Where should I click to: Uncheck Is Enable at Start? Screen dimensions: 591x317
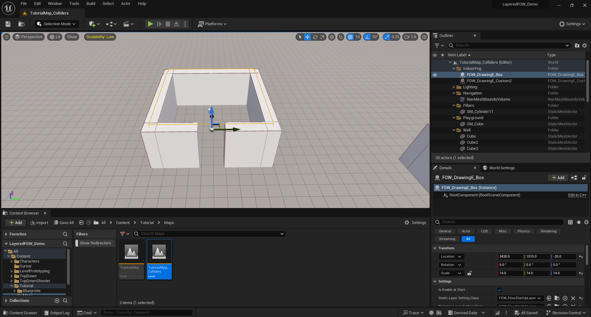(x=500, y=290)
